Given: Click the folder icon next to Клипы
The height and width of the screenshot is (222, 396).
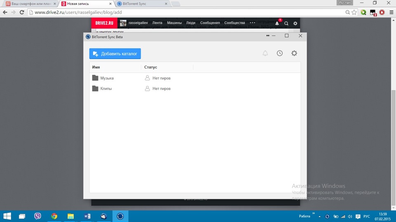Looking at the screenshot, I should [x=95, y=88].
